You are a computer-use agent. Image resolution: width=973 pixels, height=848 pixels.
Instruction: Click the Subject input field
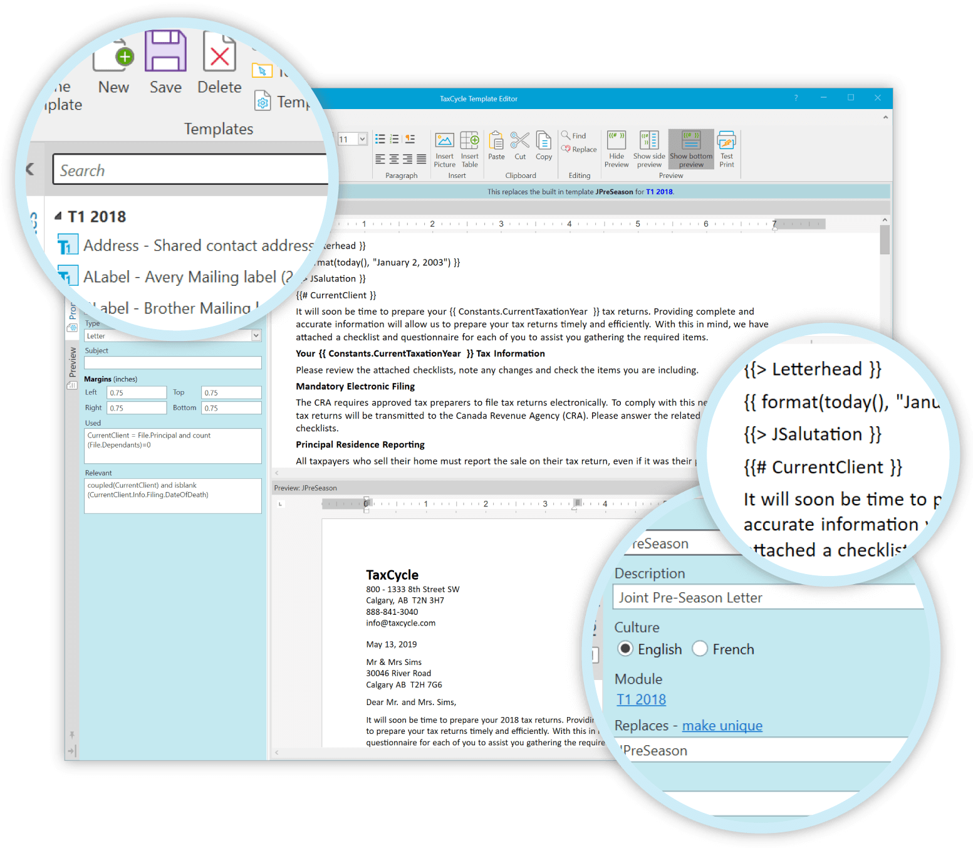coord(173,362)
